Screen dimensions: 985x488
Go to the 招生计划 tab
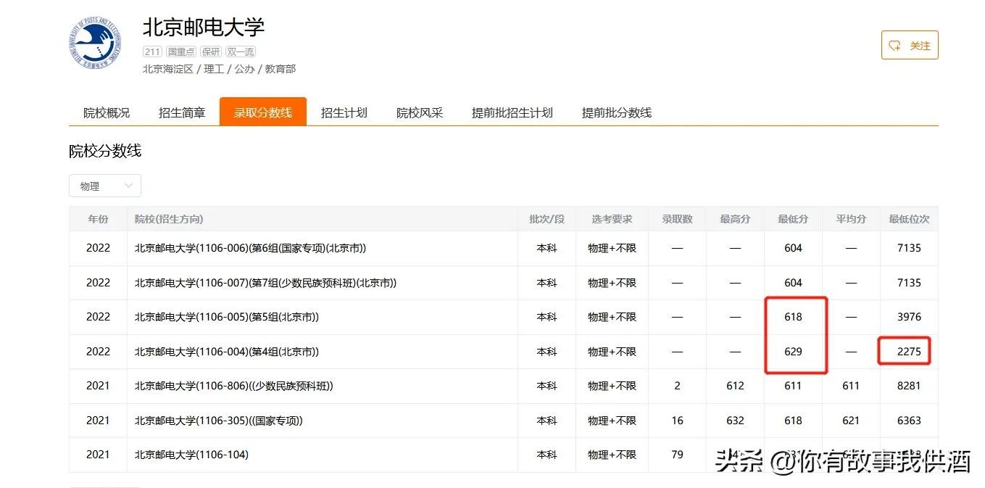[x=344, y=112]
